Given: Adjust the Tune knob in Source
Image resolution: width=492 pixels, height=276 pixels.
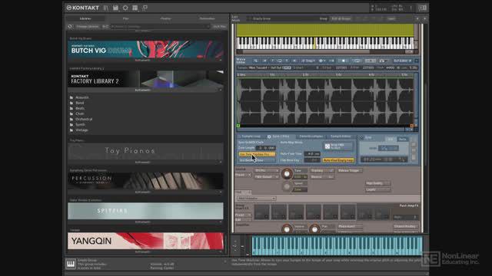Looking at the screenshot, I should 287,174.
